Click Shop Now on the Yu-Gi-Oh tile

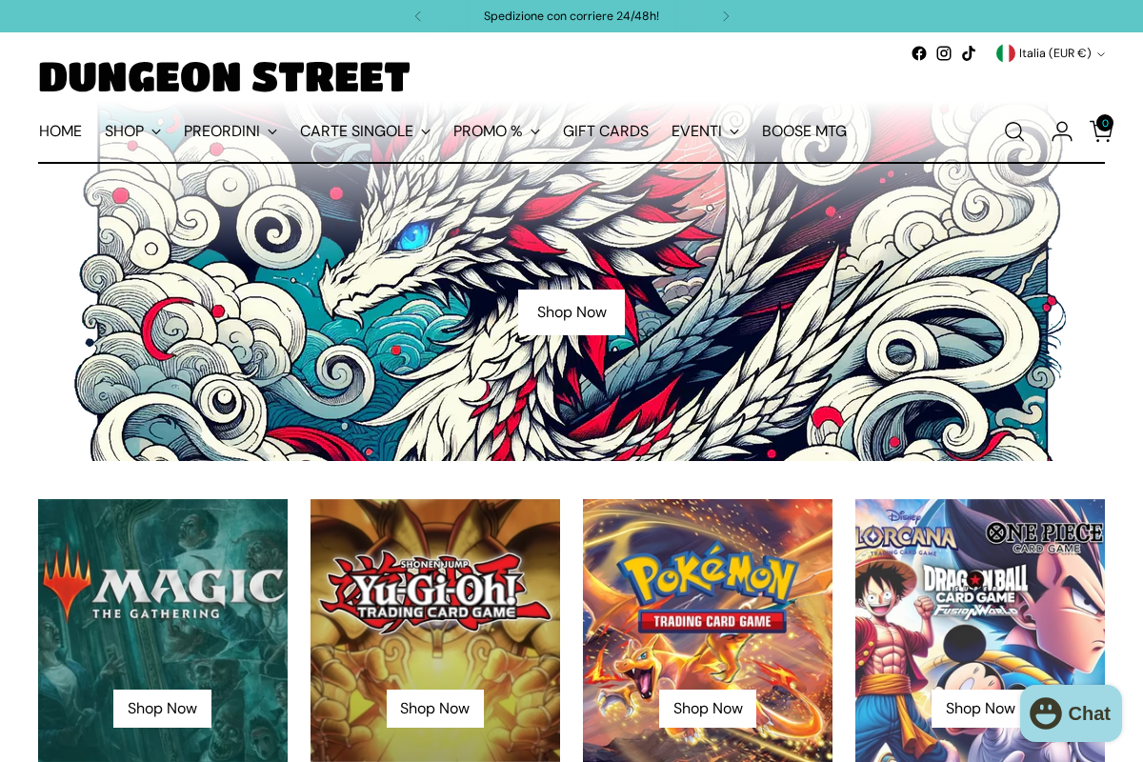coord(434,708)
